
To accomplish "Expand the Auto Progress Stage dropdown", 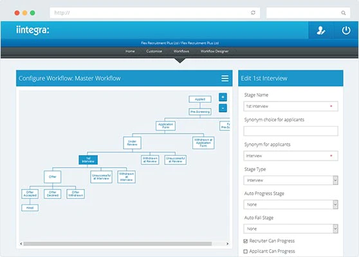I will click(x=291, y=204).
